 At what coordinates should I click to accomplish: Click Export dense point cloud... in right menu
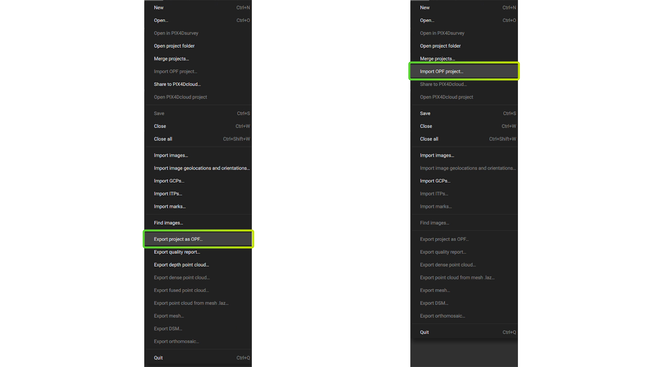point(464,265)
